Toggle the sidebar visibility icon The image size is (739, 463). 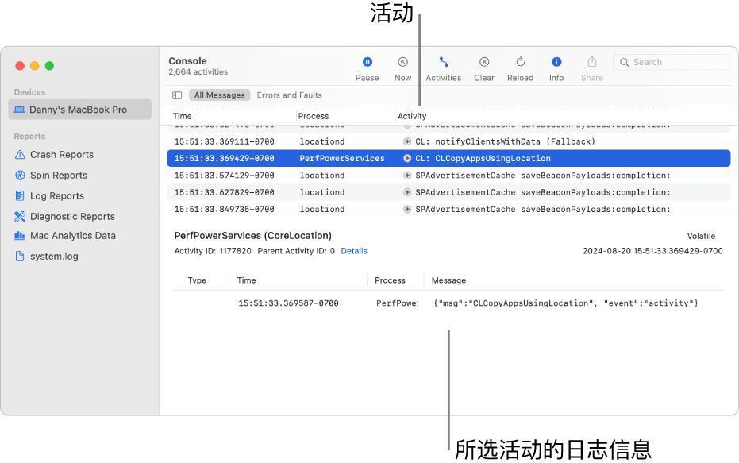coord(177,95)
